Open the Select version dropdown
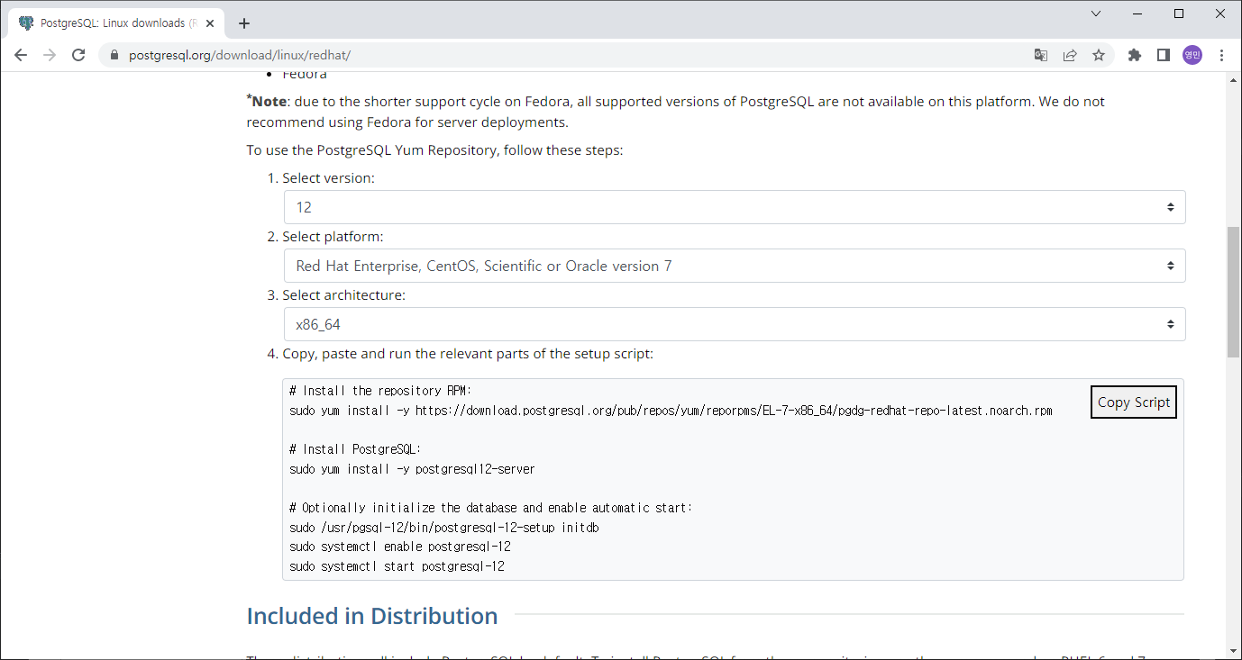1242x660 pixels. (735, 207)
